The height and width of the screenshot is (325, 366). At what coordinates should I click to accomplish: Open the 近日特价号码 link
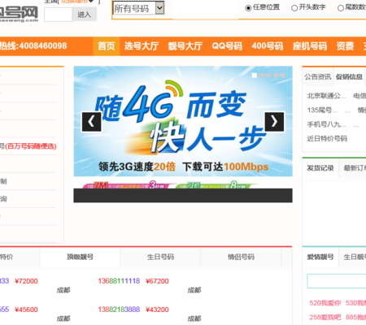327,139
